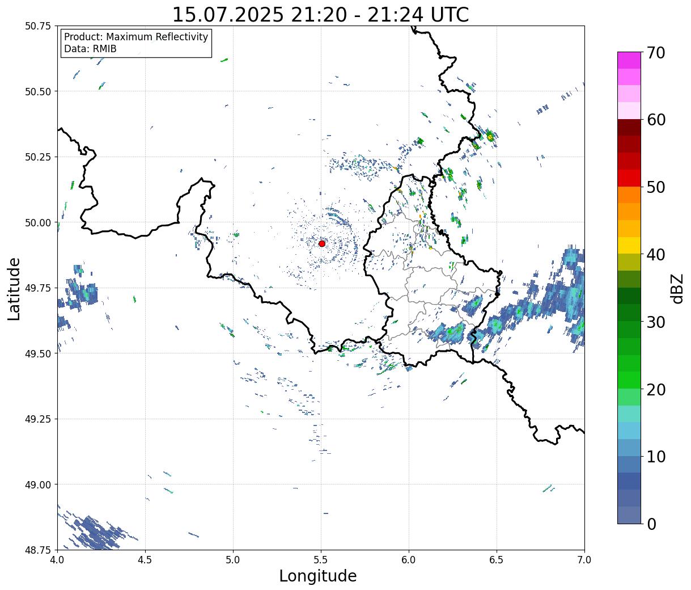Viewport: 691px width, 590px height.
Task: Click longitude tick label 7.0
Action: [584, 559]
